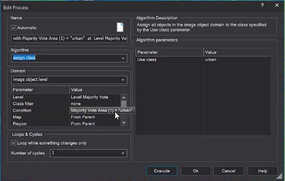This screenshot has height=181, width=285.
Task: Click the domain parameter list scrollbar thumb
Action: [x=124, y=104]
